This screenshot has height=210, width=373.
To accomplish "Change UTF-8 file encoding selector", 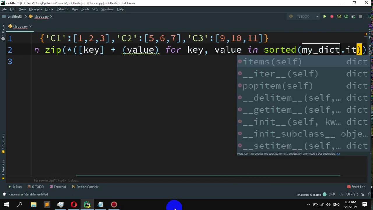I will point(351,194).
